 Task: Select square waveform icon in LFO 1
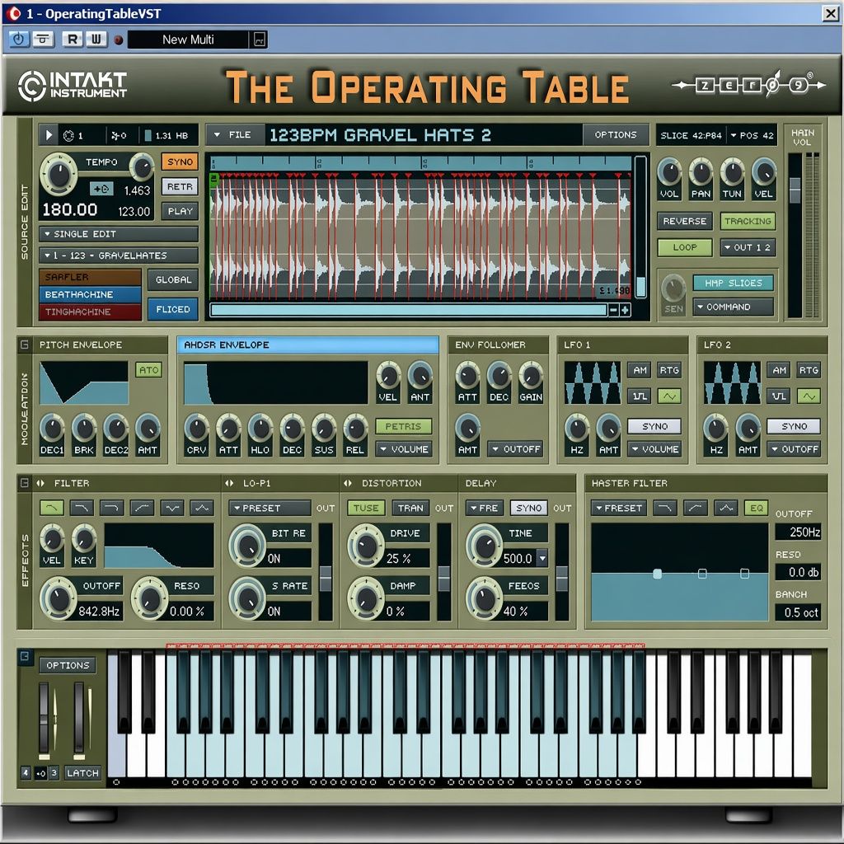coord(640,396)
